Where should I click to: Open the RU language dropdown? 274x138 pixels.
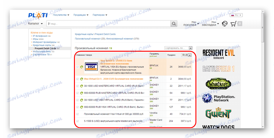pyautogui.click(x=236, y=15)
